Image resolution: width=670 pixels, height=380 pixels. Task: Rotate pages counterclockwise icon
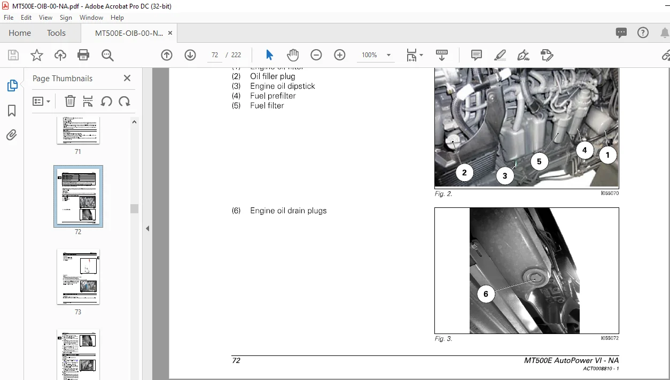[106, 101]
